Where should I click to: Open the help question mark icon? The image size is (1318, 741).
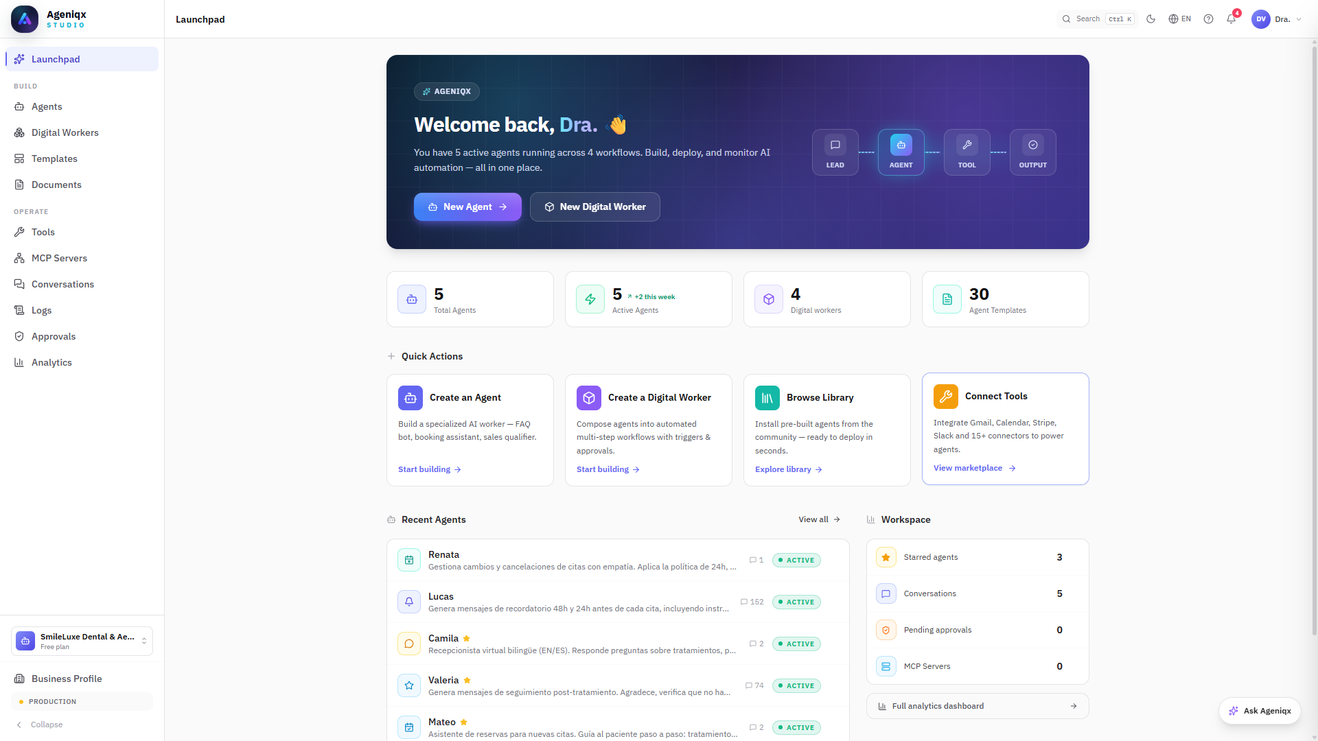tap(1208, 19)
